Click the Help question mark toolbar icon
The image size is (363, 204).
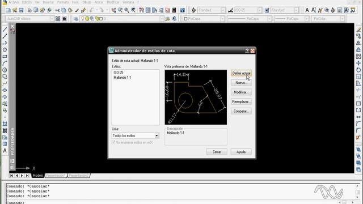click(x=183, y=10)
